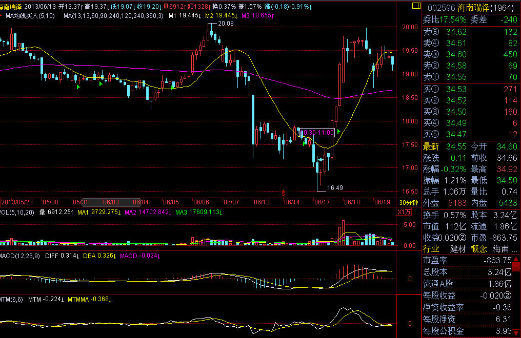Click the green buy arrow near 06/18
The height and width of the screenshot is (338, 521).
coord(338,132)
